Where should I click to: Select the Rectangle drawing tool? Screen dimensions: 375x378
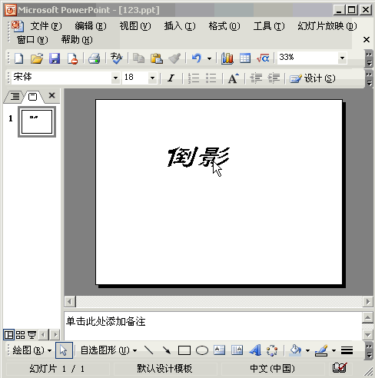(x=184, y=350)
